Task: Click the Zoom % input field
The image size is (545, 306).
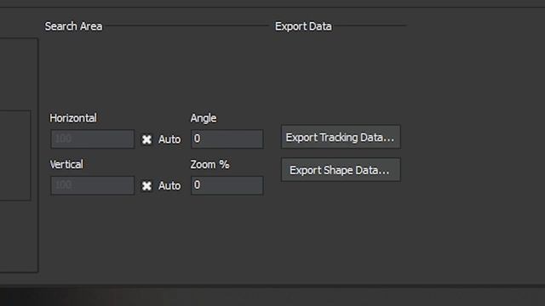Action: pyautogui.click(x=227, y=185)
